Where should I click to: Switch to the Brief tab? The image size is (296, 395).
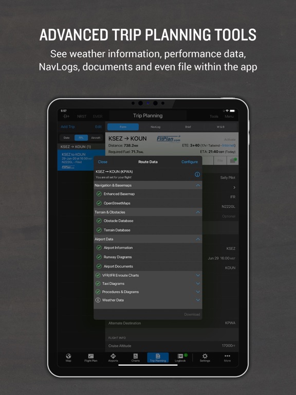coord(188,127)
